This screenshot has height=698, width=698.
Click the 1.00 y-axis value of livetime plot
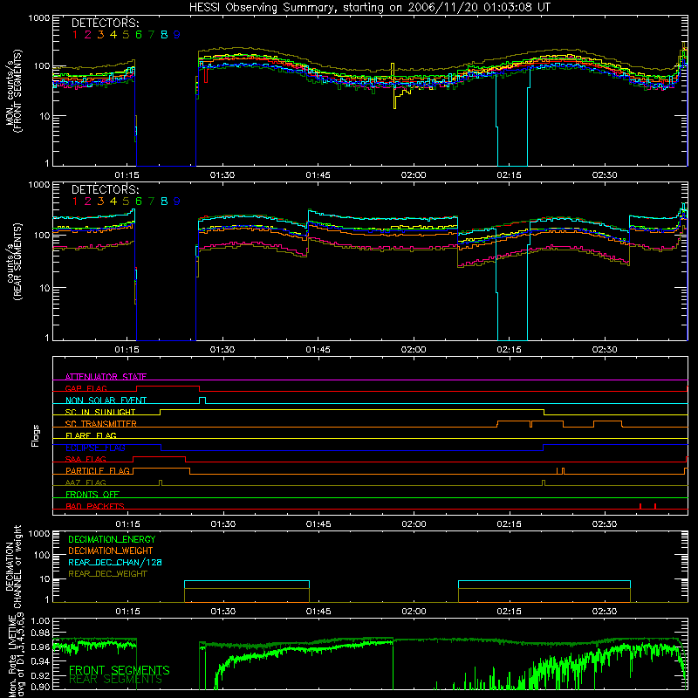40,621
